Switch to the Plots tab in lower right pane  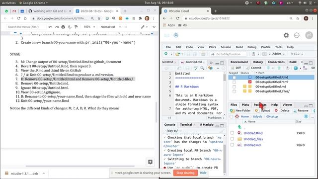click(x=245, y=105)
